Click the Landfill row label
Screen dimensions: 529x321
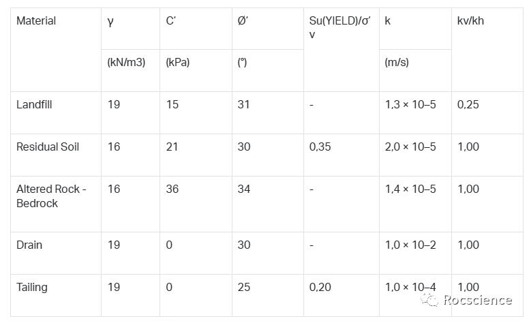click(x=34, y=105)
